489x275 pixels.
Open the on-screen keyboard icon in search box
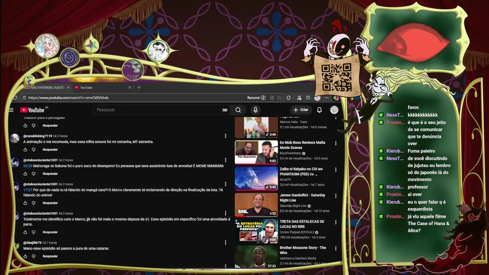(225, 110)
